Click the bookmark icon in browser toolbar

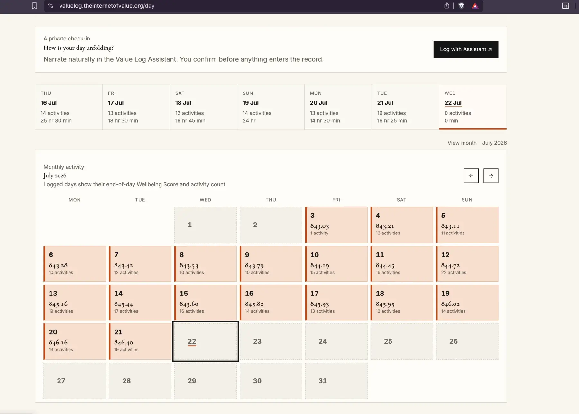34,6
